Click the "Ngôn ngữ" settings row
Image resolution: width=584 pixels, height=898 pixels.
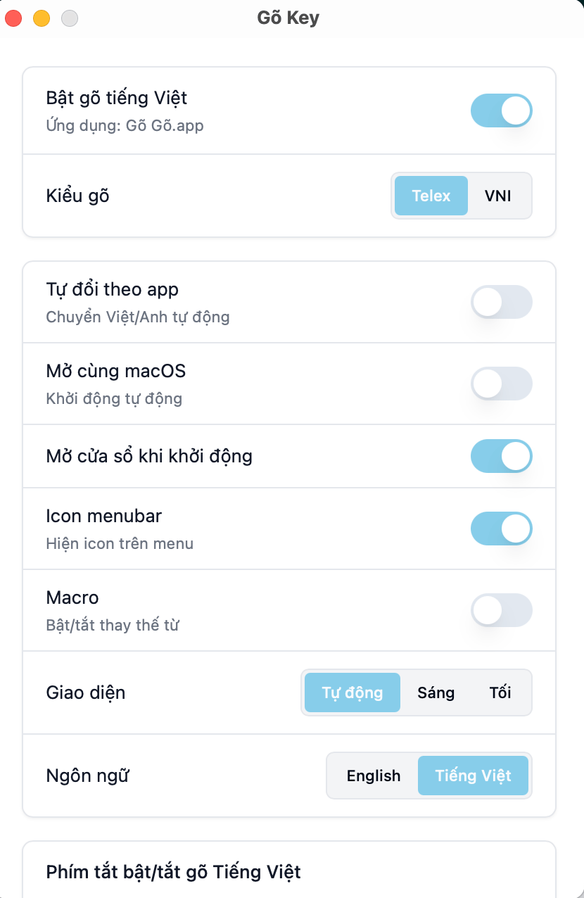87,776
